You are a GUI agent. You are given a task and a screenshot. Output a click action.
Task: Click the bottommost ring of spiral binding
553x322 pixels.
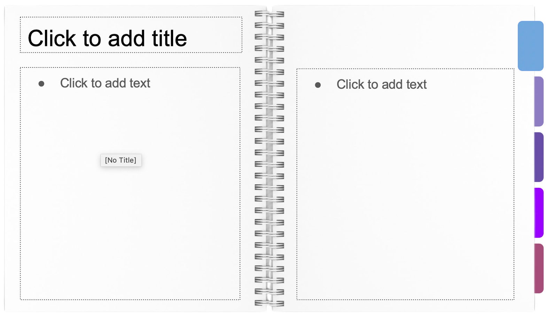269,303
